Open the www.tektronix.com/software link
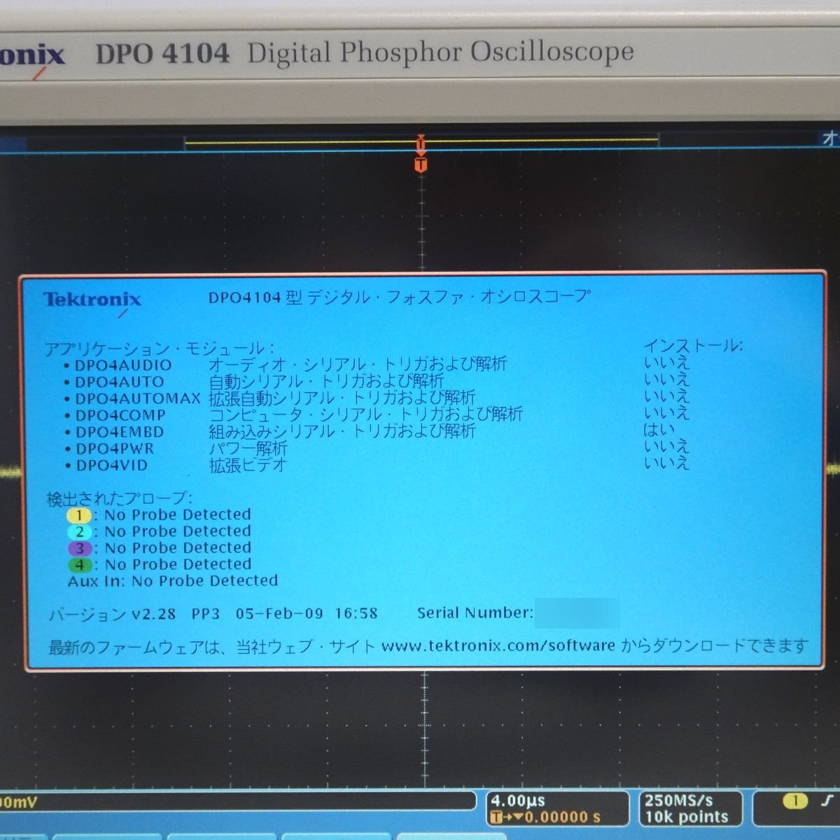This screenshot has width=840, height=840. 498,645
